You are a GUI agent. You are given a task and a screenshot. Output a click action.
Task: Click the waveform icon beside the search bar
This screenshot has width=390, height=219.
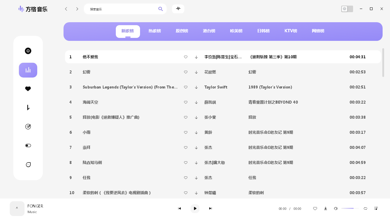[x=178, y=9]
